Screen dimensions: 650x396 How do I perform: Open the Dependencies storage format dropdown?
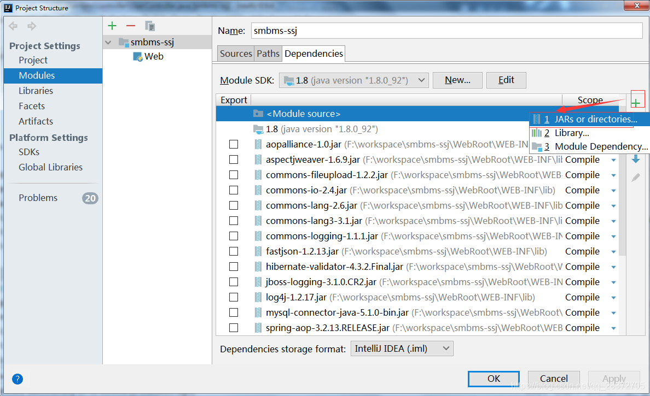[402, 348]
